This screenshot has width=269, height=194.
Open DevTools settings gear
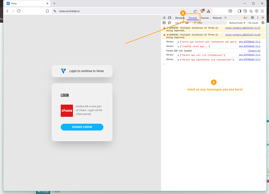(252, 18)
